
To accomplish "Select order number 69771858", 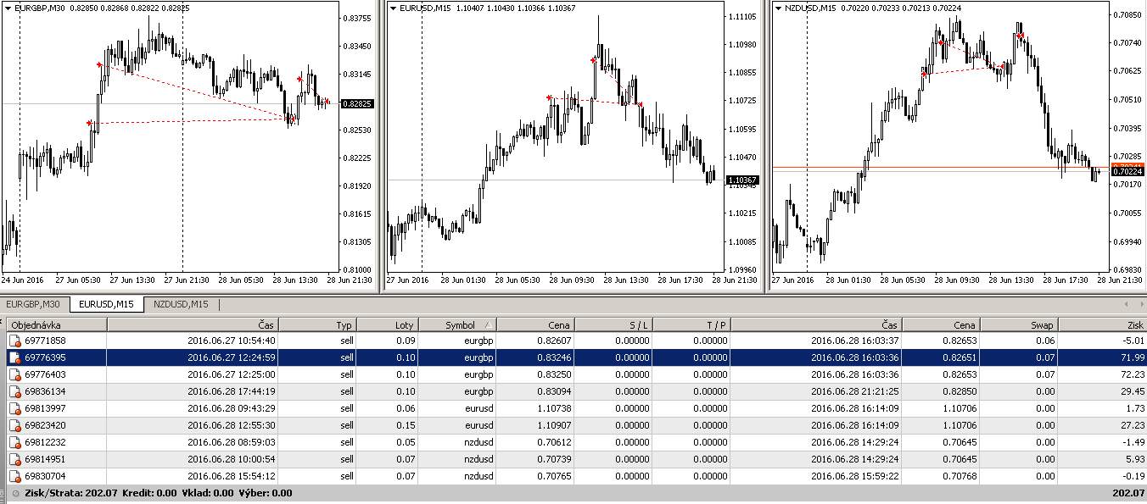I will [x=46, y=341].
